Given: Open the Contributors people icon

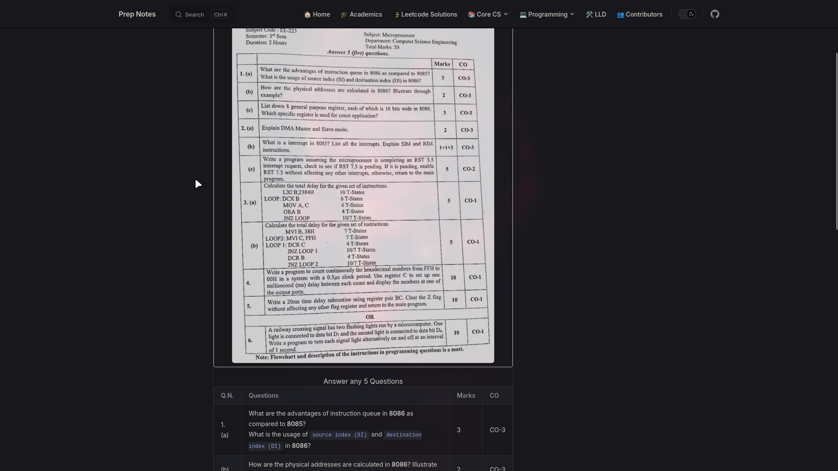Looking at the screenshot, I should [621, 14].
